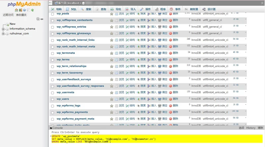Screen dimensions: 265x147
Task: Star the wp_termmeta table as favorite
Action: coord(112,53)
